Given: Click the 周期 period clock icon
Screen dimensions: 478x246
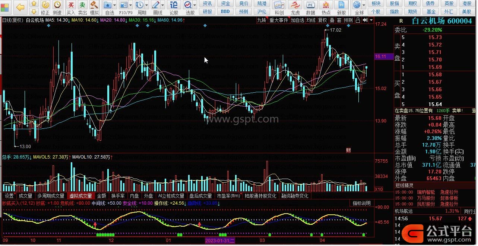Looking at the screenshot, I should point(141,7).
